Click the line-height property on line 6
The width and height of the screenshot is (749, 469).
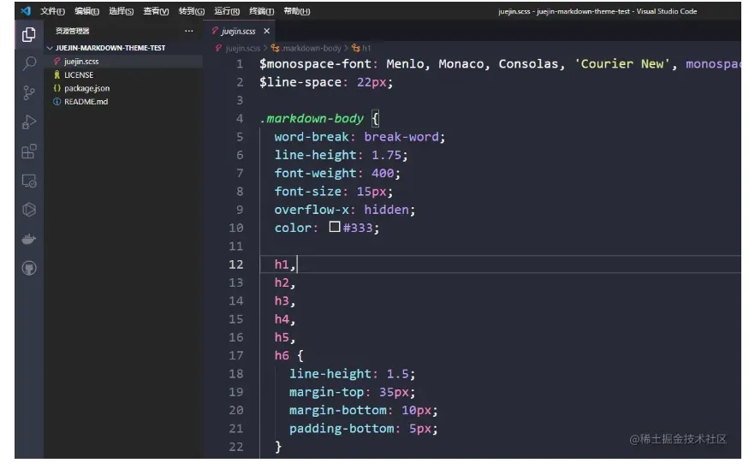pos(315,155)
